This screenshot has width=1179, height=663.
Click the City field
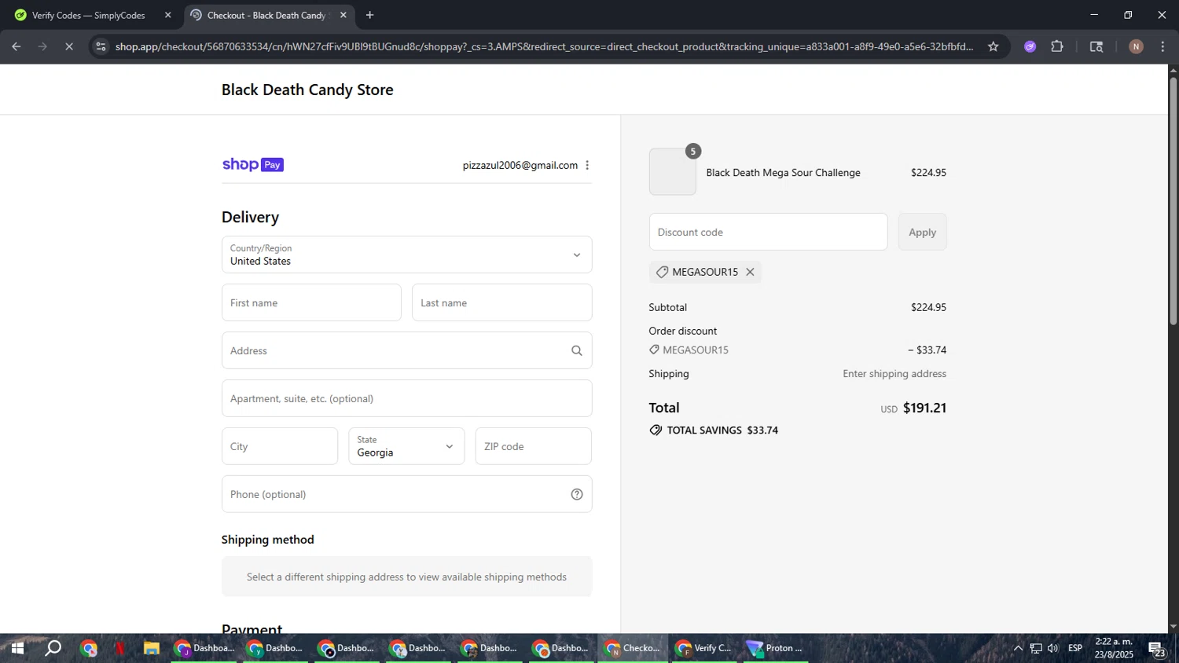click(x=280, y=446)
